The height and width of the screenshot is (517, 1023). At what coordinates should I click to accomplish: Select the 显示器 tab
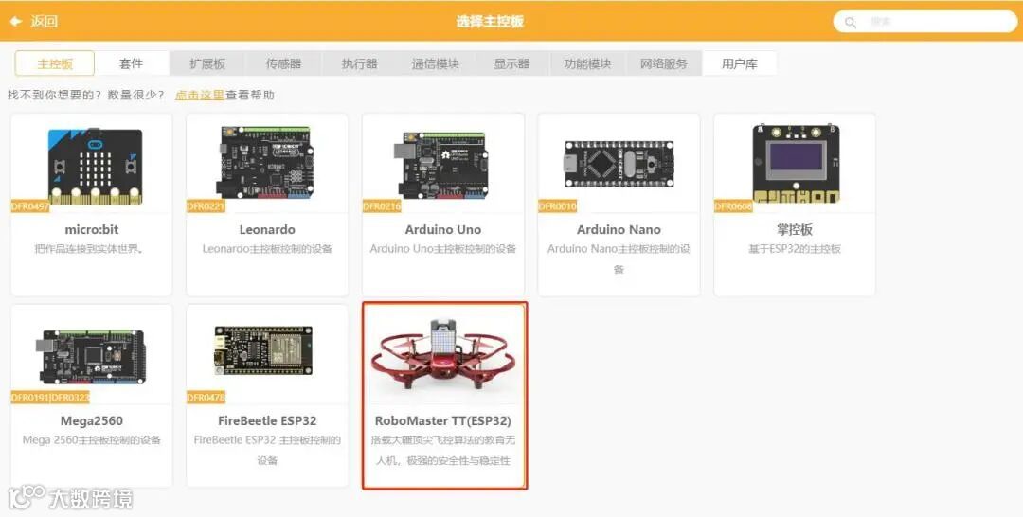pos(511,63)
